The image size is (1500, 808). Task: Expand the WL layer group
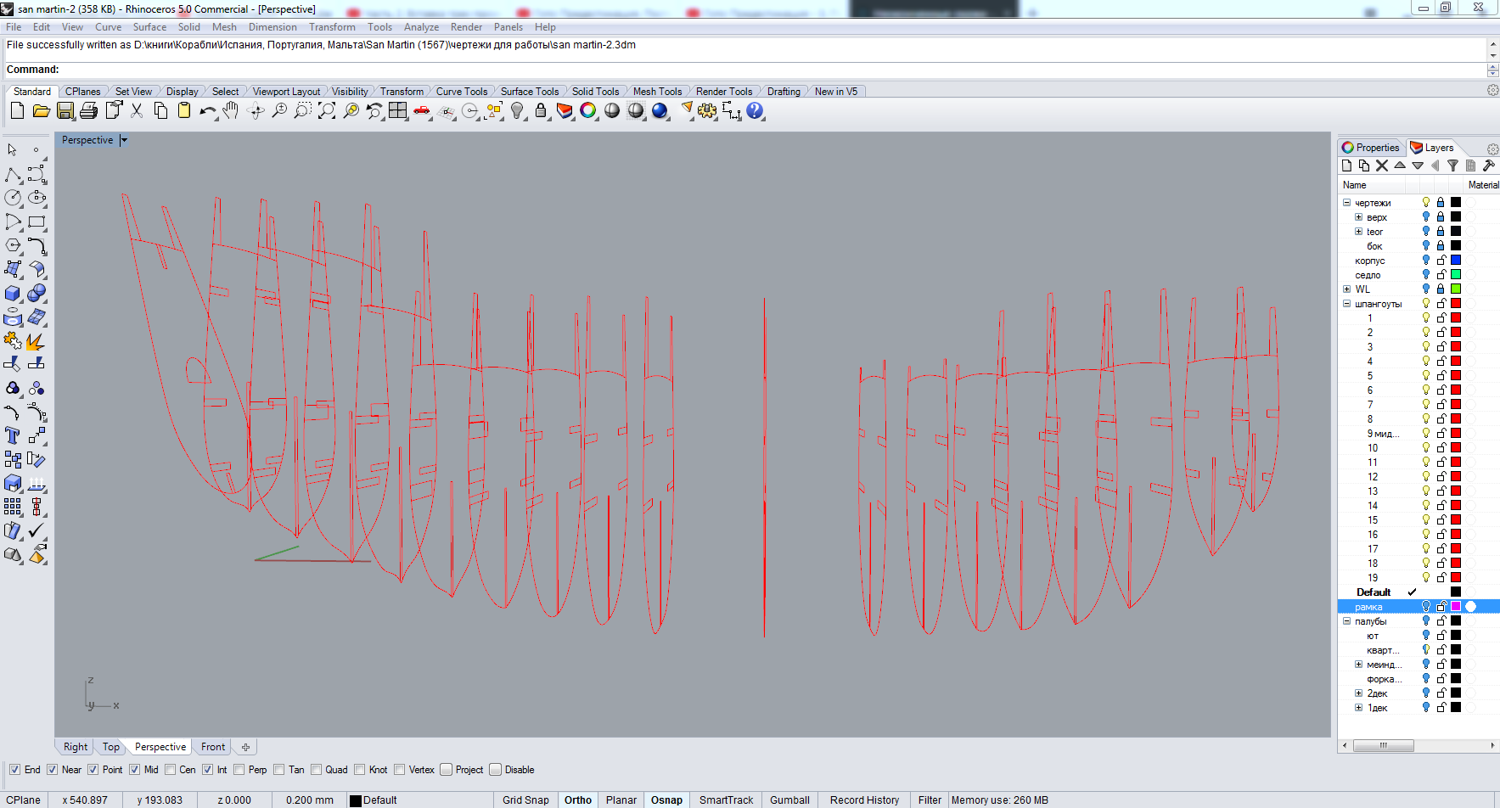pyautogui.click(x=1346, y=289)
